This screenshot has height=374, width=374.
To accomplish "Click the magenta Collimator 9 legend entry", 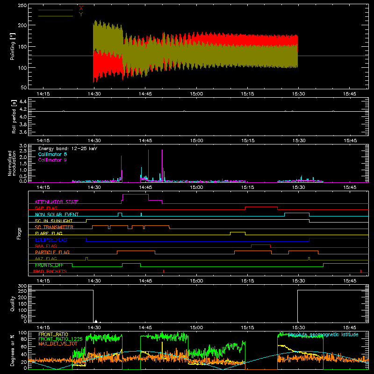I will coord(52,160).
